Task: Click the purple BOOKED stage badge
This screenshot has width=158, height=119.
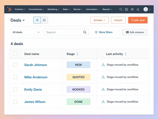Action: (78, 89)
